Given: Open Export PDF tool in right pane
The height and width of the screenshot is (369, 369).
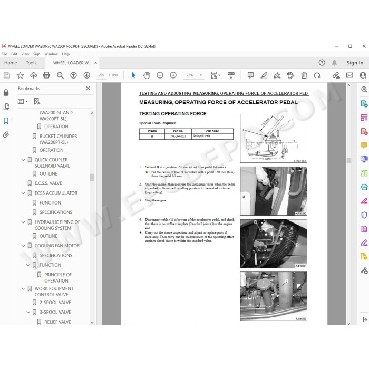Looking at the screenshot, I should [364, 104].
